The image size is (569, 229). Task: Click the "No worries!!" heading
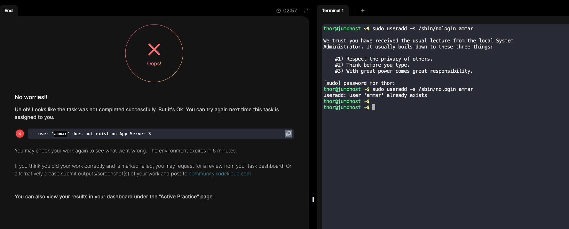31,97
